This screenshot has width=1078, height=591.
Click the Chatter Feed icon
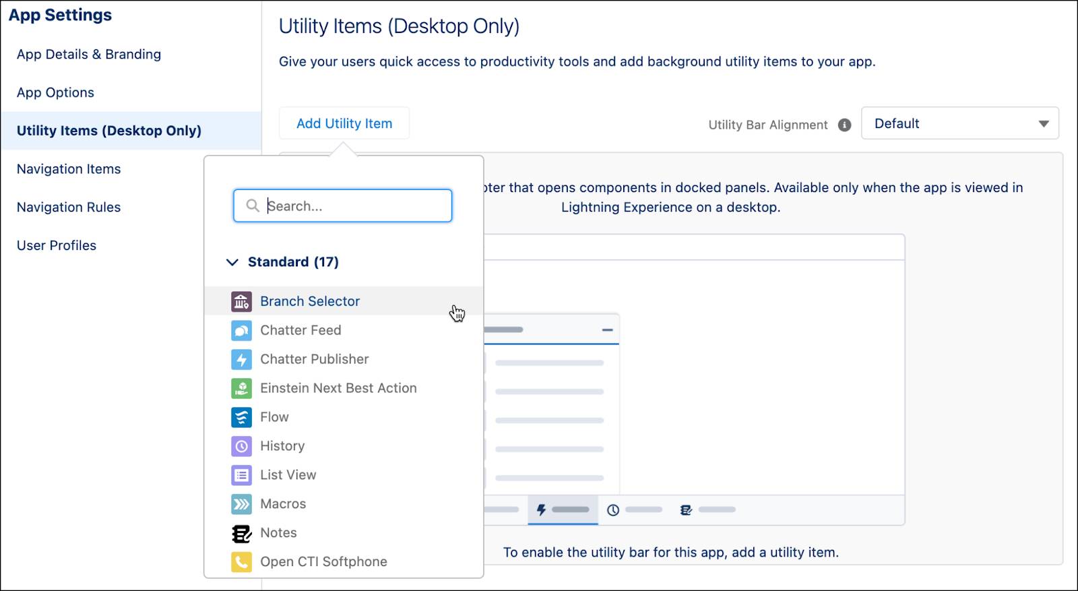point(241,330)
